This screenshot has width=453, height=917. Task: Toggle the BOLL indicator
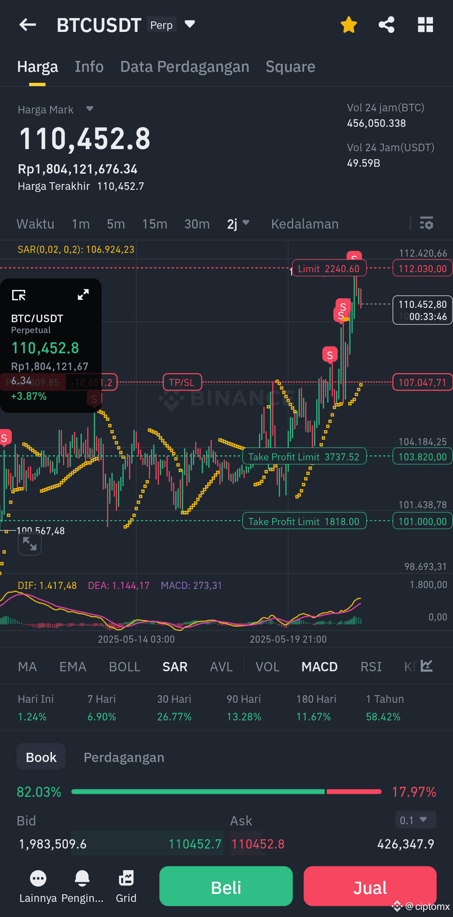coord(125,667)
